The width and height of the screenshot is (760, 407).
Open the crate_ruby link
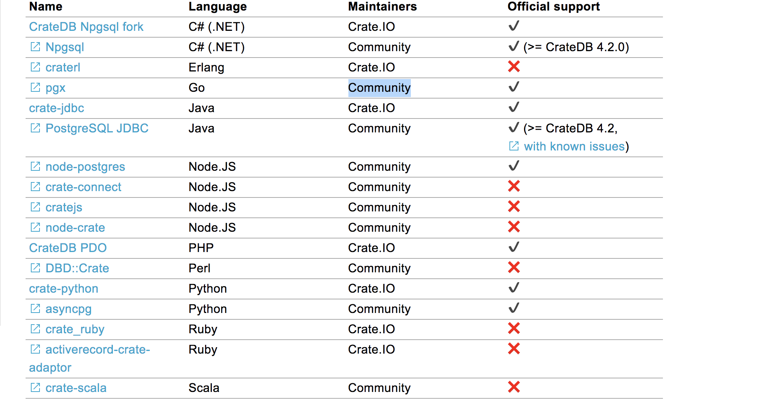point(75,330)
